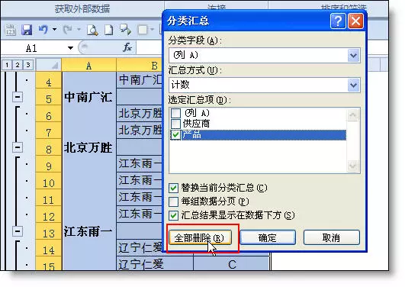Click the 取消 button
Image resolution: width=405 pixels, height=287 pixels.
(332, 237)
